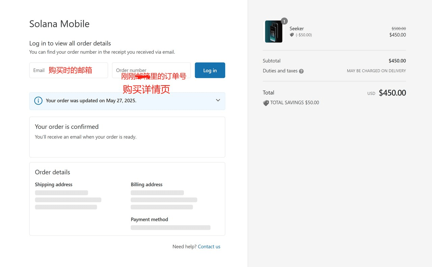
Task: Click the discount tag icon under Seeker
Action: 292,35
